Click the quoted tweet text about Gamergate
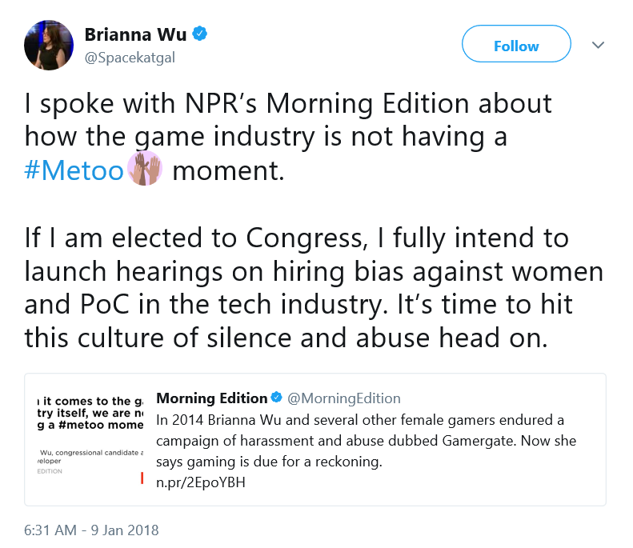633x548 pixels. (366, 441)
